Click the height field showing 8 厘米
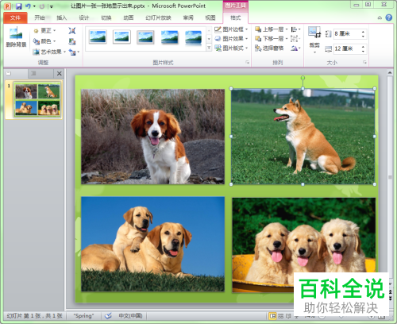Screen dimensions: 397x324 point(347,34)
